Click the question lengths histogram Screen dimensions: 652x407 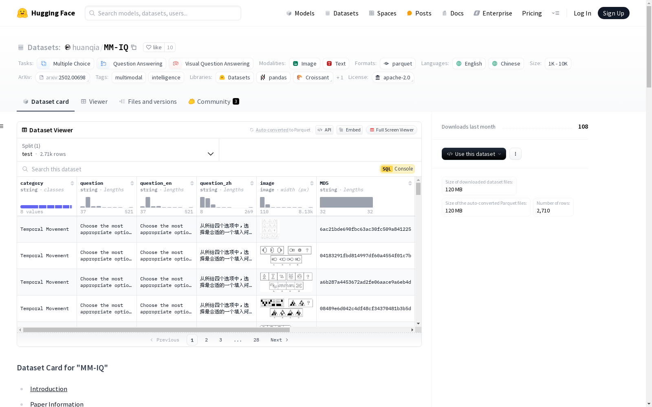pyautogui.click(x=107, y=202)
